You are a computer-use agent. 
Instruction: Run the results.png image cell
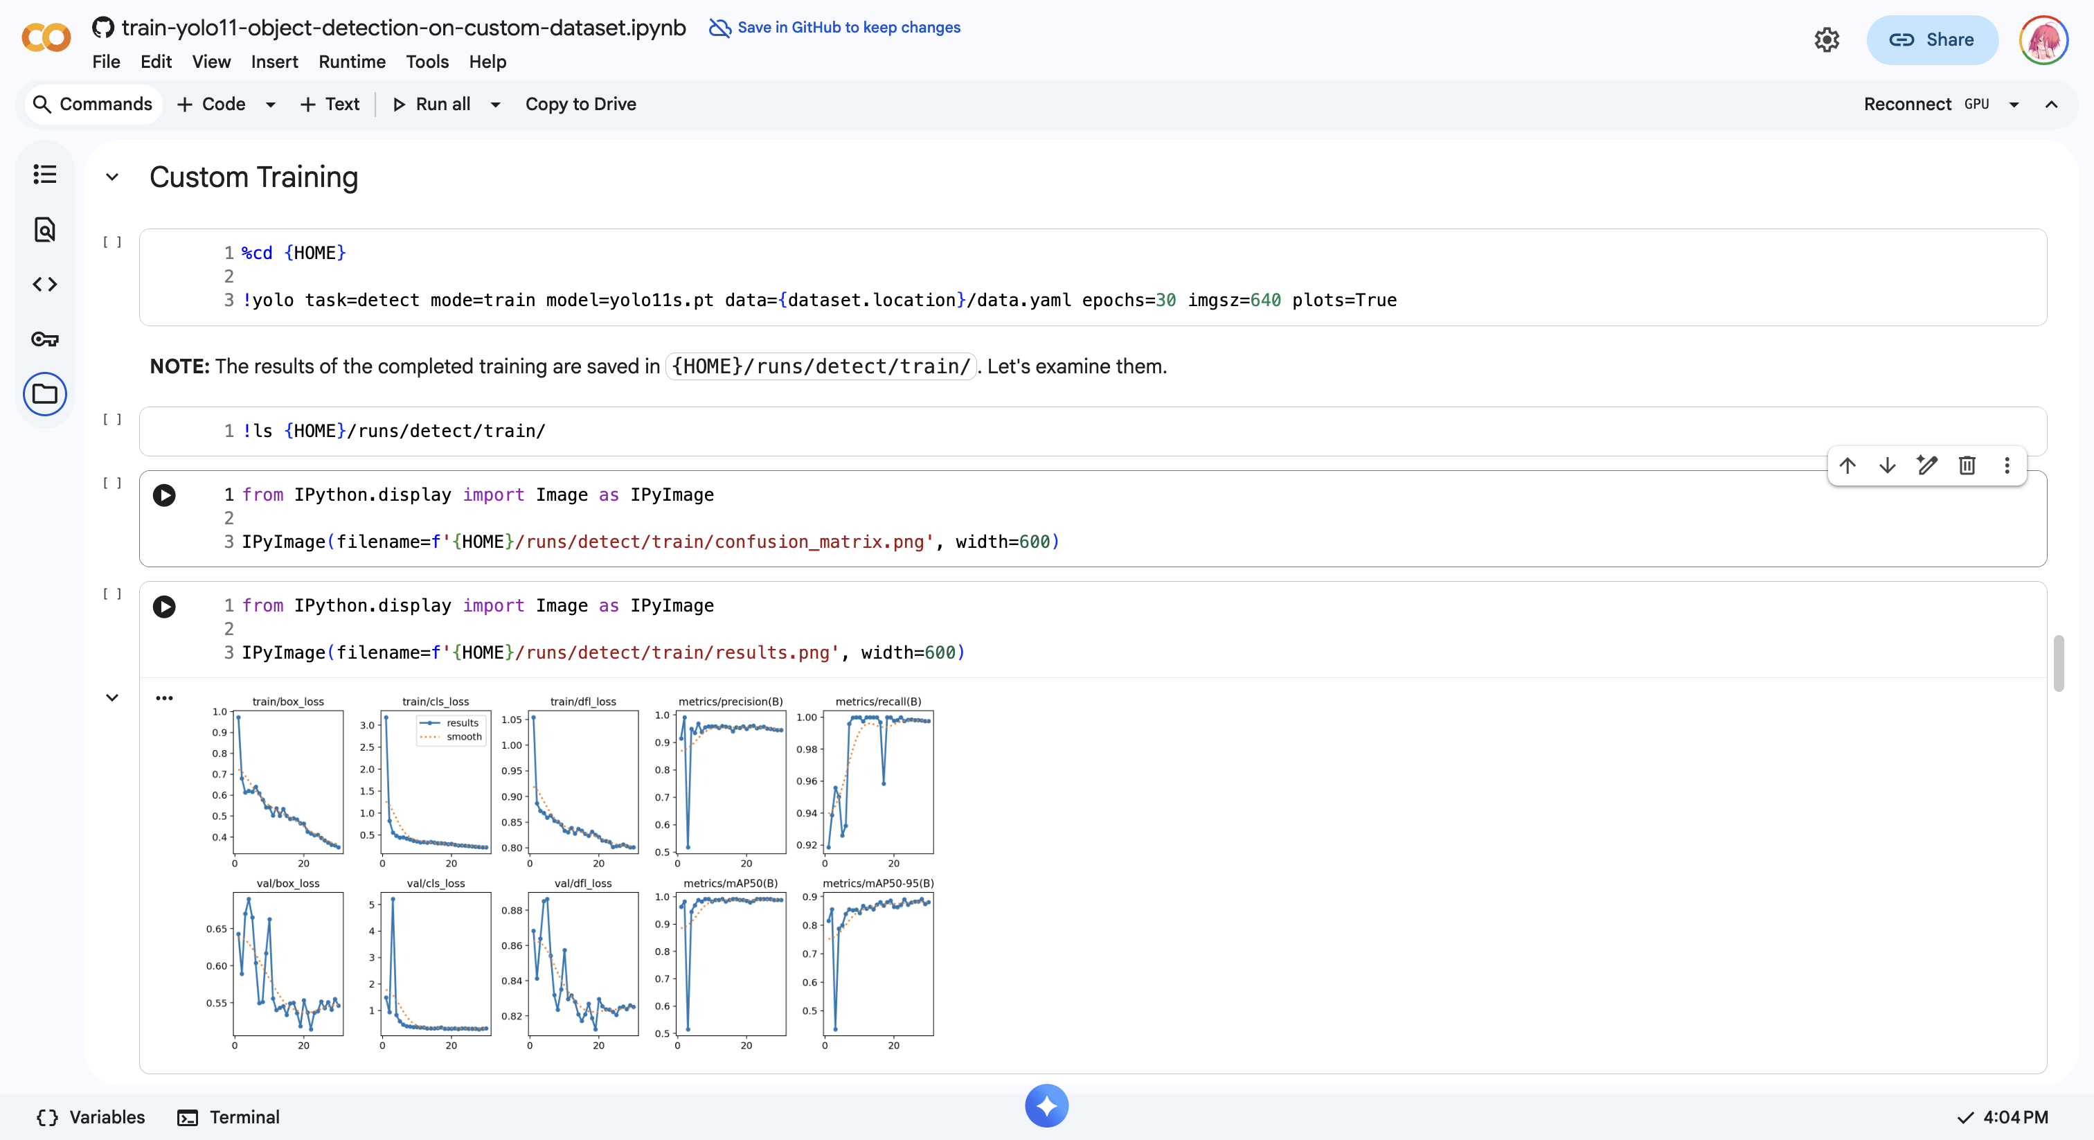(164, 606)
